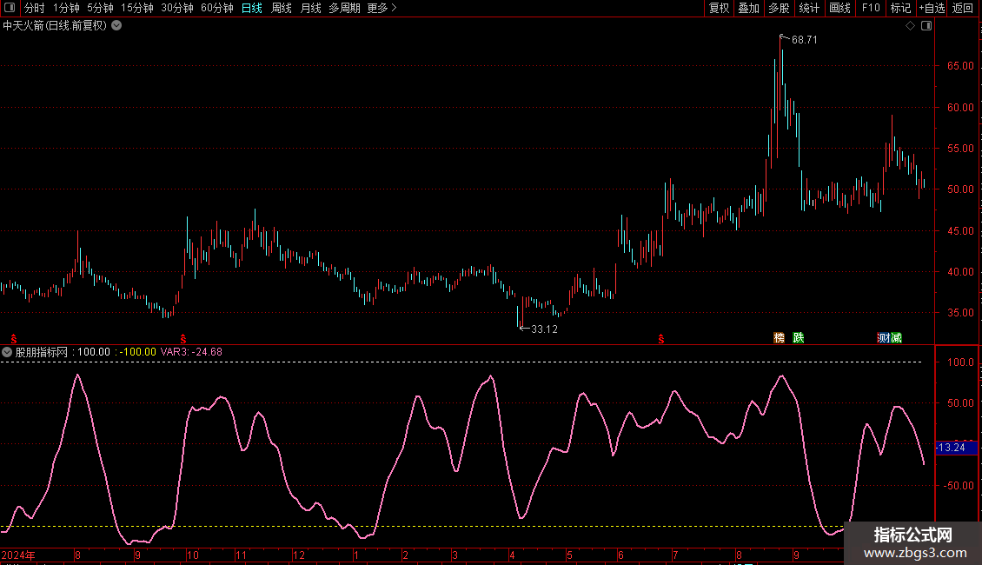Click the green 减 marker icon

[896, 337]
